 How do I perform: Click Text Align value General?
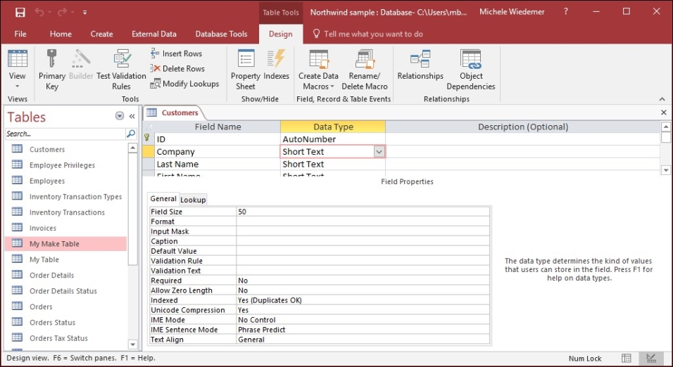tap(363, 340)
